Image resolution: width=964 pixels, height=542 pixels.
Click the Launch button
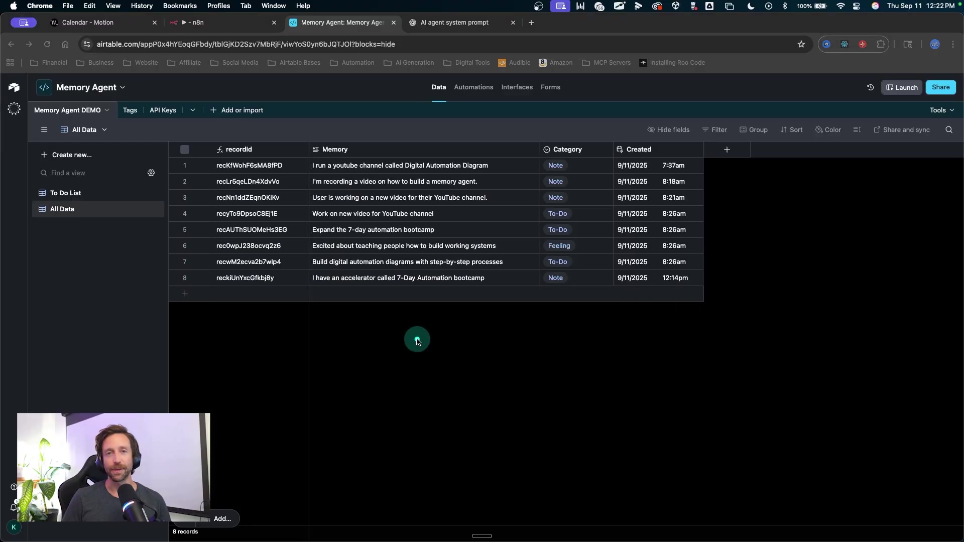coord(901,87)
